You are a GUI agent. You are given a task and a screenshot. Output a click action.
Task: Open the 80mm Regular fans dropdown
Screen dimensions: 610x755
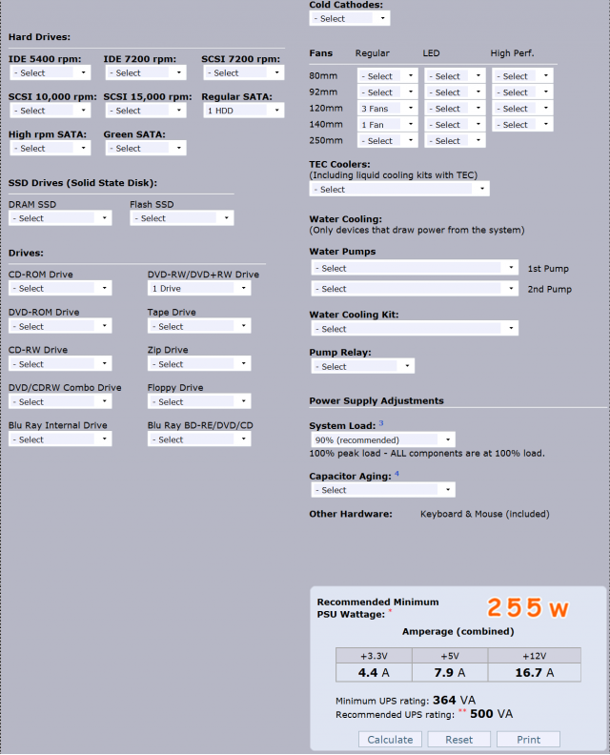(388, 76)
